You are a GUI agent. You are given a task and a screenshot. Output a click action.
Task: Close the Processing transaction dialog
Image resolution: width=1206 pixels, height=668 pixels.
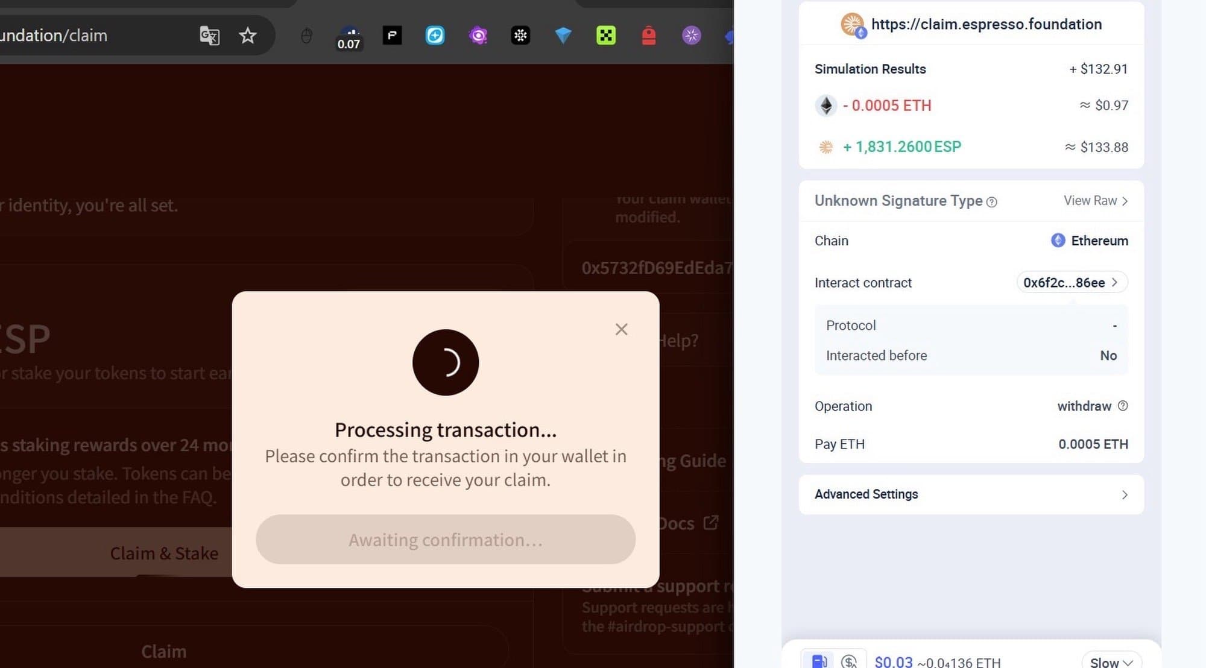(x=621, y=329)
